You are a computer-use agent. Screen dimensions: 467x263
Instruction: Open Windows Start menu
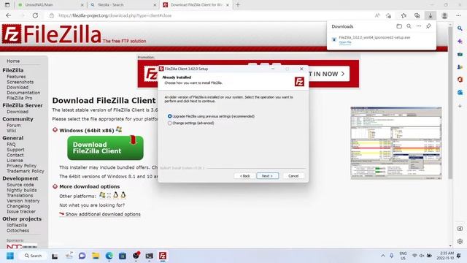tap(10, 256)
